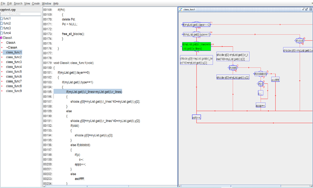Click the red bullet beside class_func9
The width and height of the screenshot is (313, 188).
[x=2, y=91]
